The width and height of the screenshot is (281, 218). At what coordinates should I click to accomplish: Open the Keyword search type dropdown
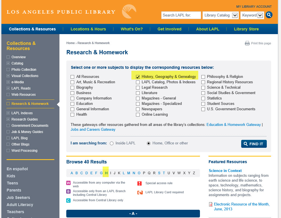click(x=252, y=15)
